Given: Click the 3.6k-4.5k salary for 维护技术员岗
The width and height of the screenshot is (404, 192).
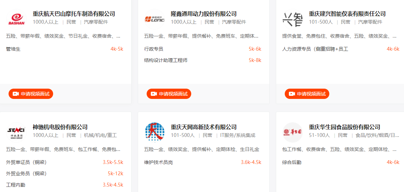Looking at the screenshot, I should 251,162.
